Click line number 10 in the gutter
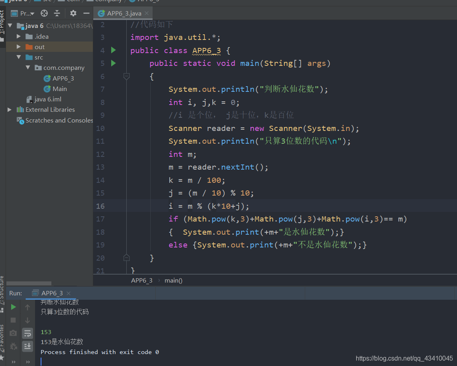The image size is (457, 366). point(100,129)
